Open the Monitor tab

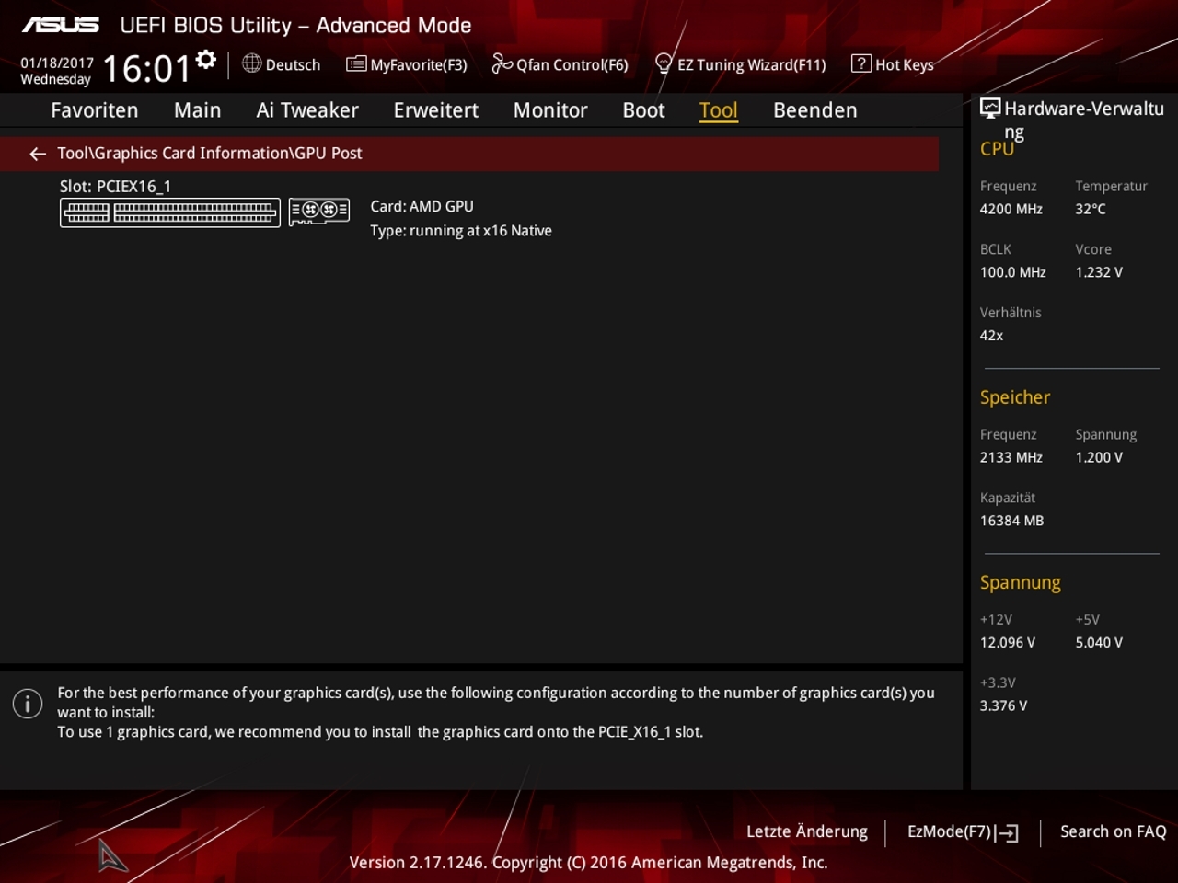(550, 110)
